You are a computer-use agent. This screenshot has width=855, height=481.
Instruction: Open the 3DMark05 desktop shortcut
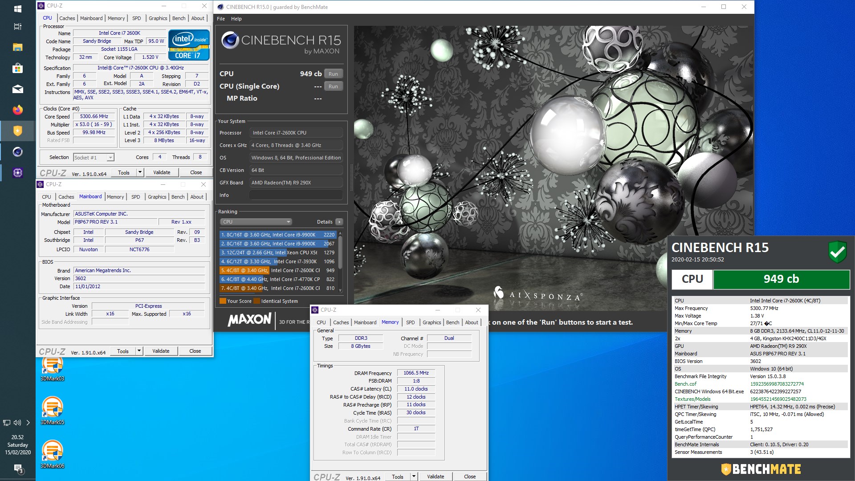coord(53,411)
